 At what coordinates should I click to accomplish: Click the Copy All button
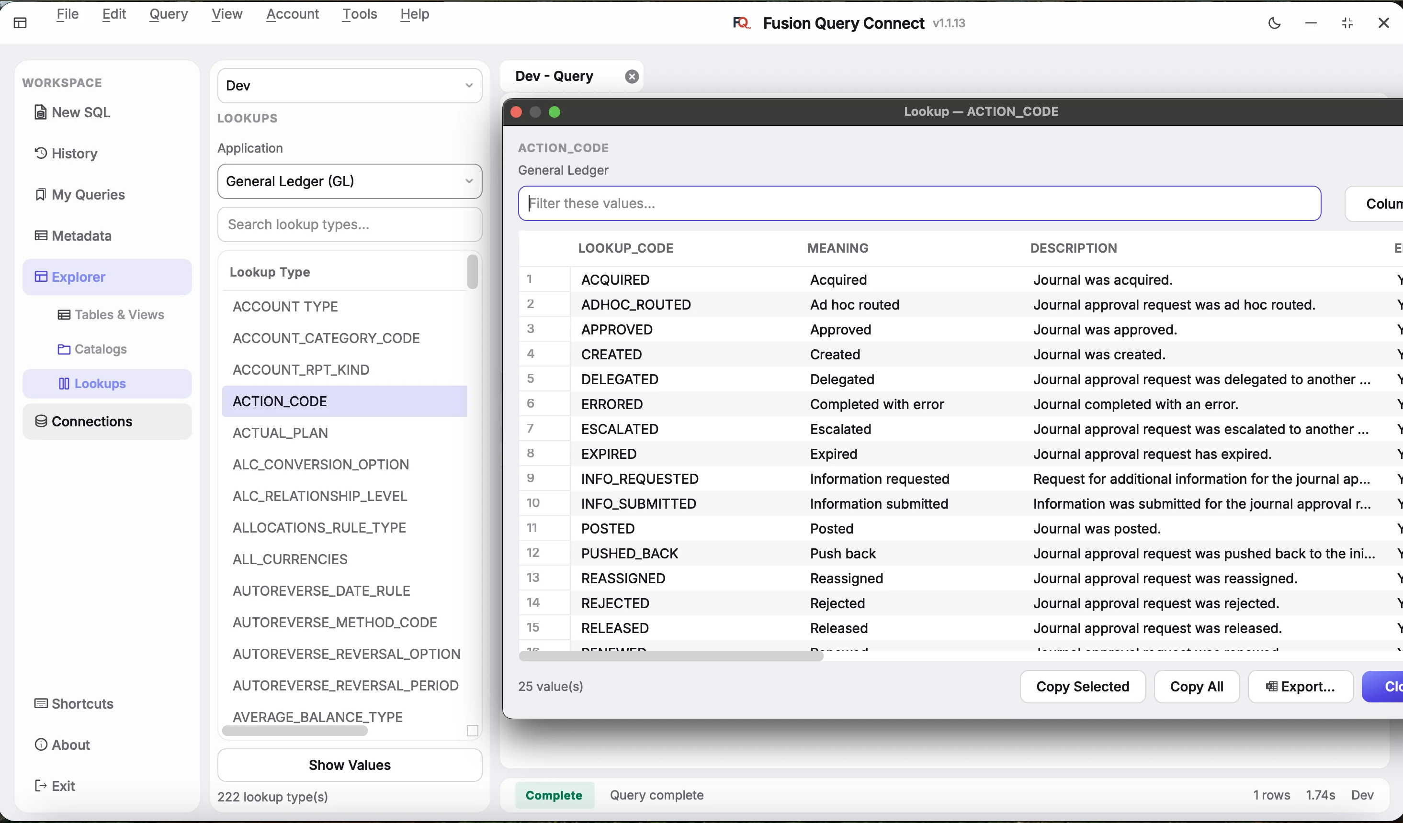click(x=1197, y=687)
